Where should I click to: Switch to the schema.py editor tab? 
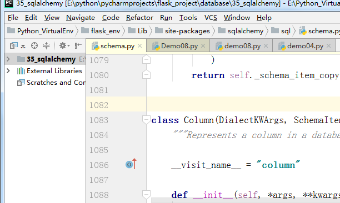point(116,46)
